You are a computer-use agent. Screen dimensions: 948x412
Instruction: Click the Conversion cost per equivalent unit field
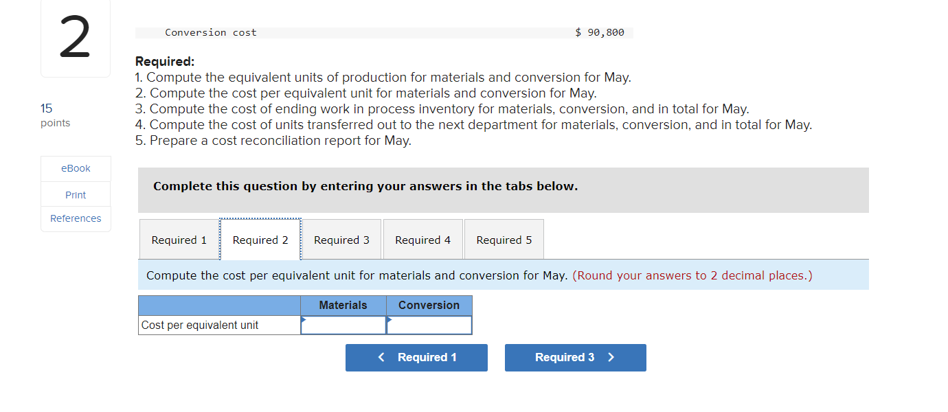click(429, 325)
